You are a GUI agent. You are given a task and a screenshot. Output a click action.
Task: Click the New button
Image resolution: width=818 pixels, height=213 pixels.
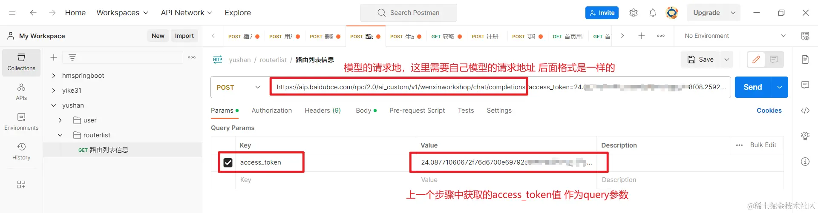158,36
